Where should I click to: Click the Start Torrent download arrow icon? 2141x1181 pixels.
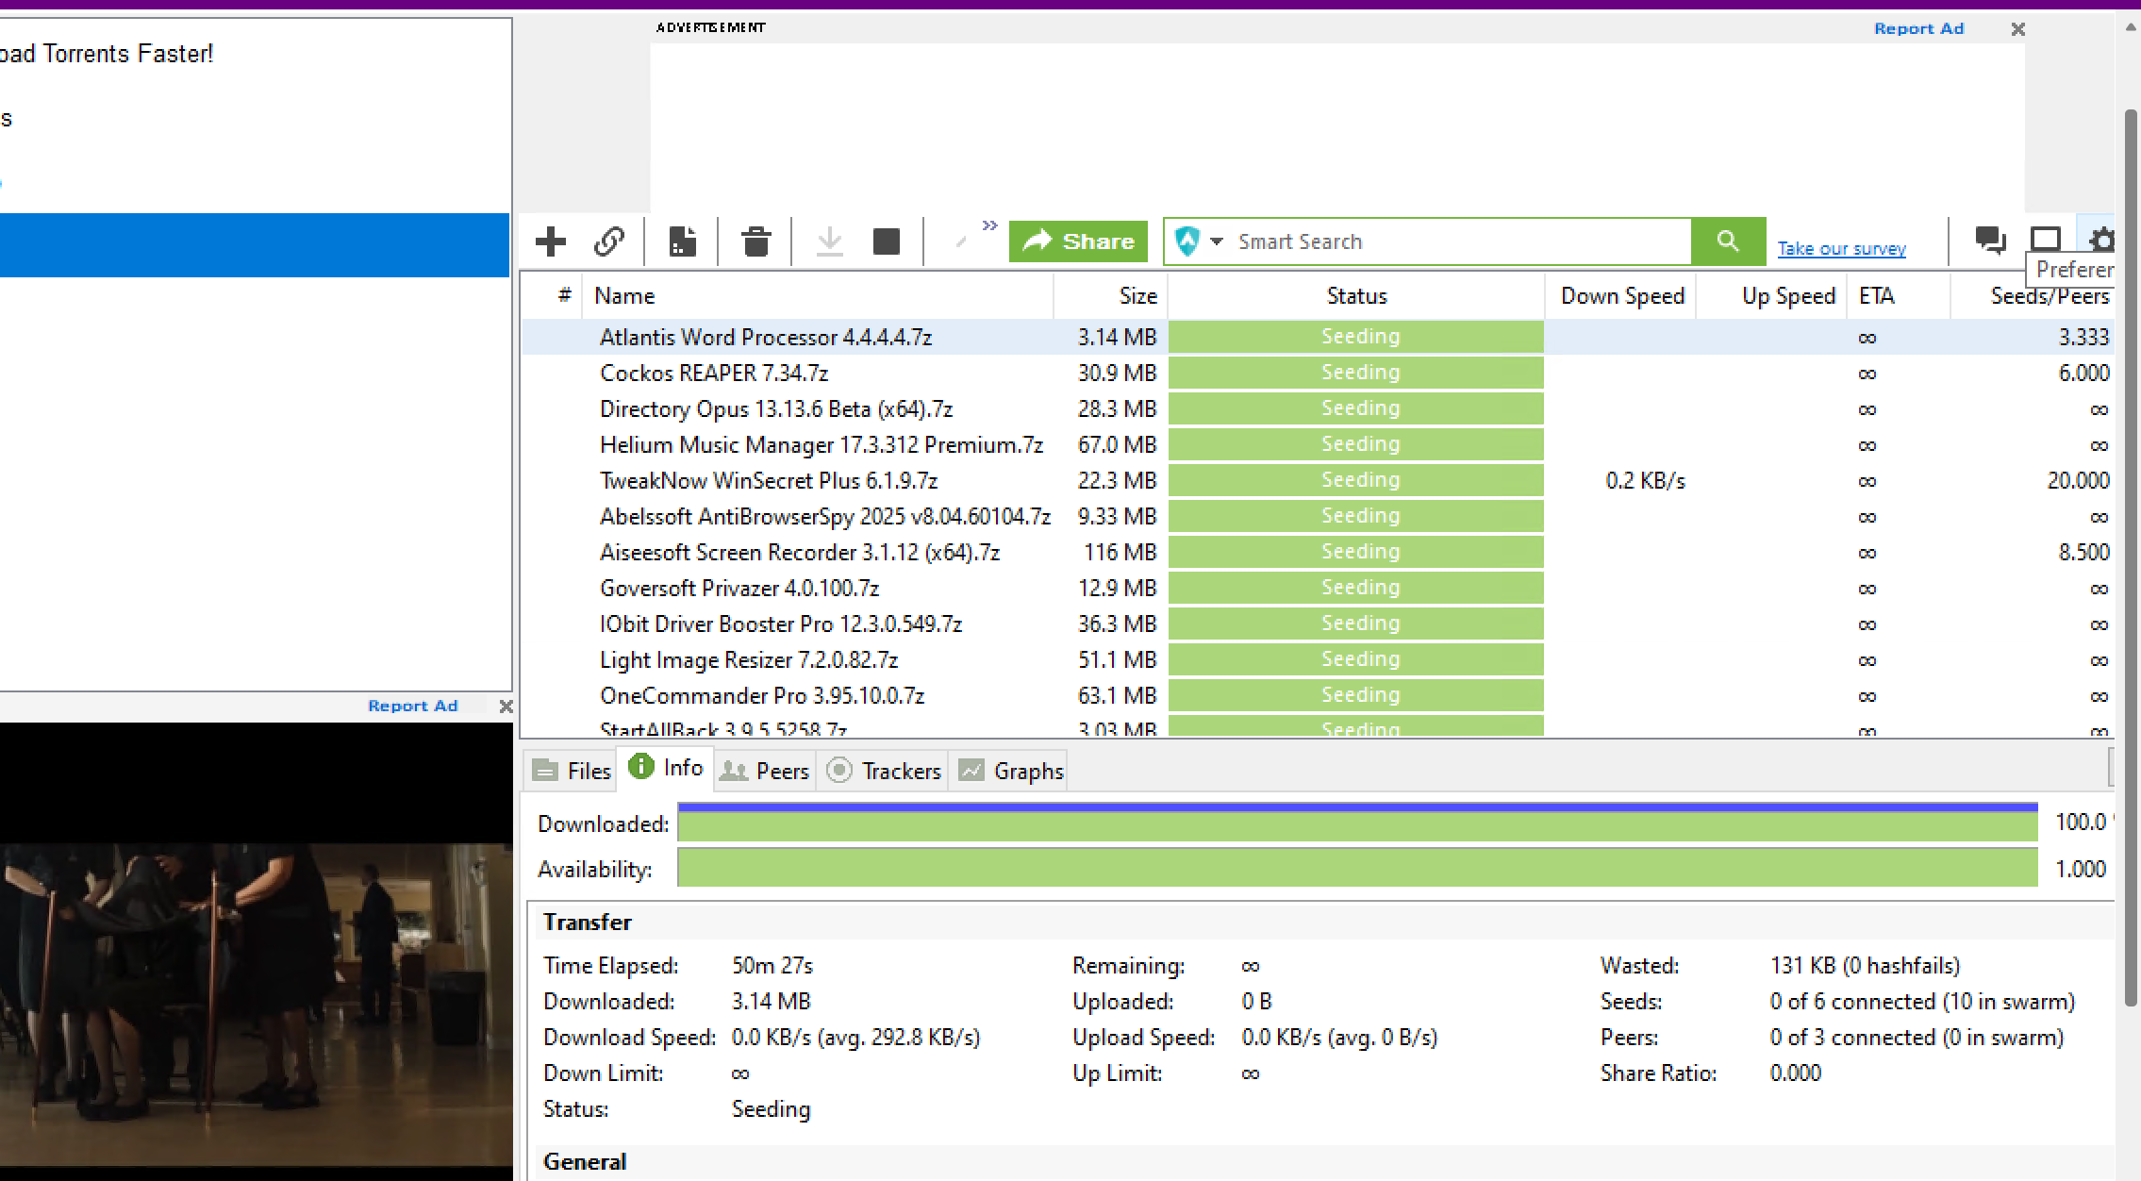829,241
